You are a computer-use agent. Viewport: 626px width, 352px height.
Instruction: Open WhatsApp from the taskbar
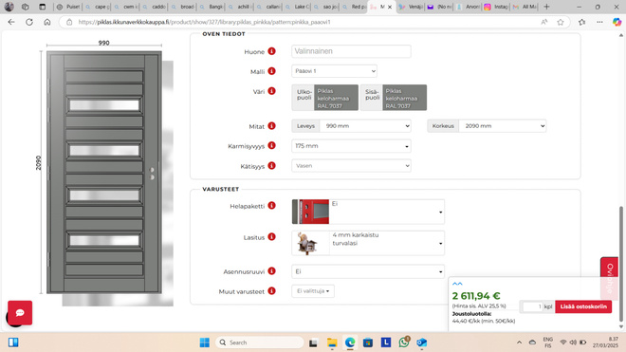pyautogui.click(x=404, y=343)
